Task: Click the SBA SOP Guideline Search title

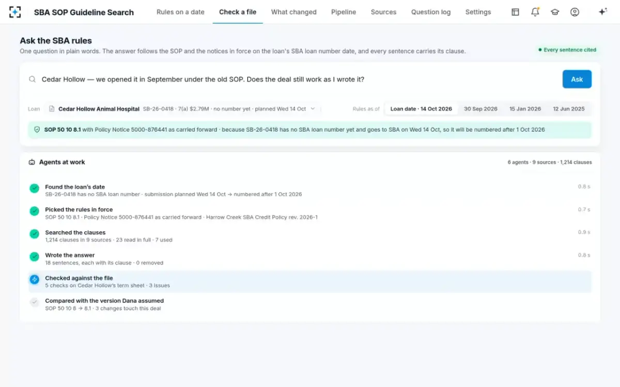Action: 84,12
